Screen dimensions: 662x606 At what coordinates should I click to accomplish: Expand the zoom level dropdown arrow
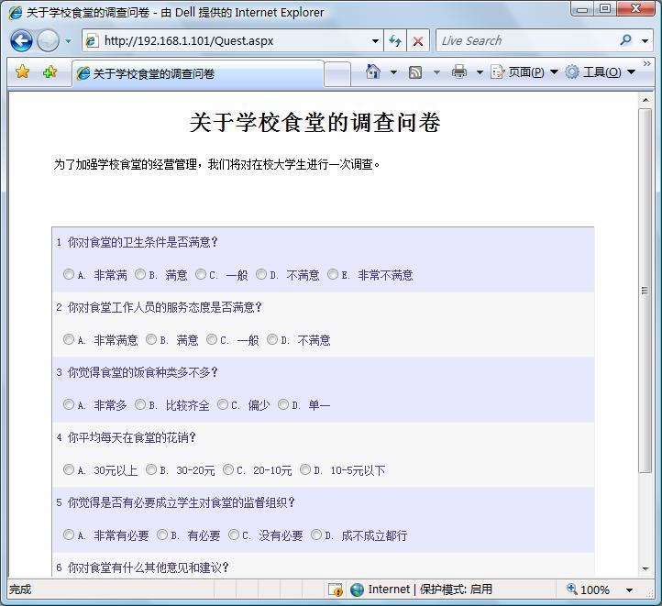click(x=629, y=590)
